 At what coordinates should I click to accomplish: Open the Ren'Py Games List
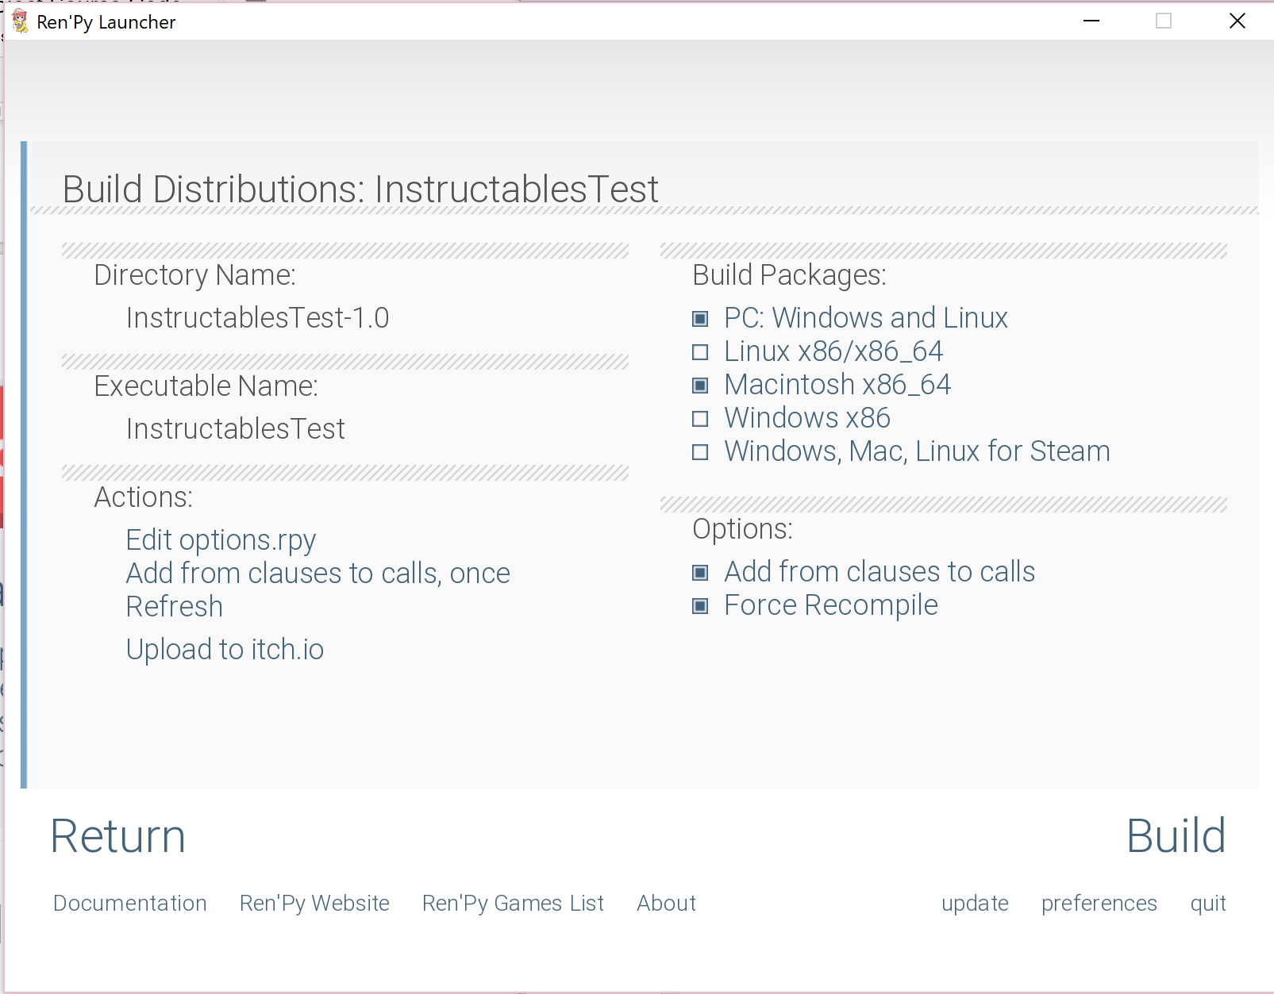(x=512, y=903)
